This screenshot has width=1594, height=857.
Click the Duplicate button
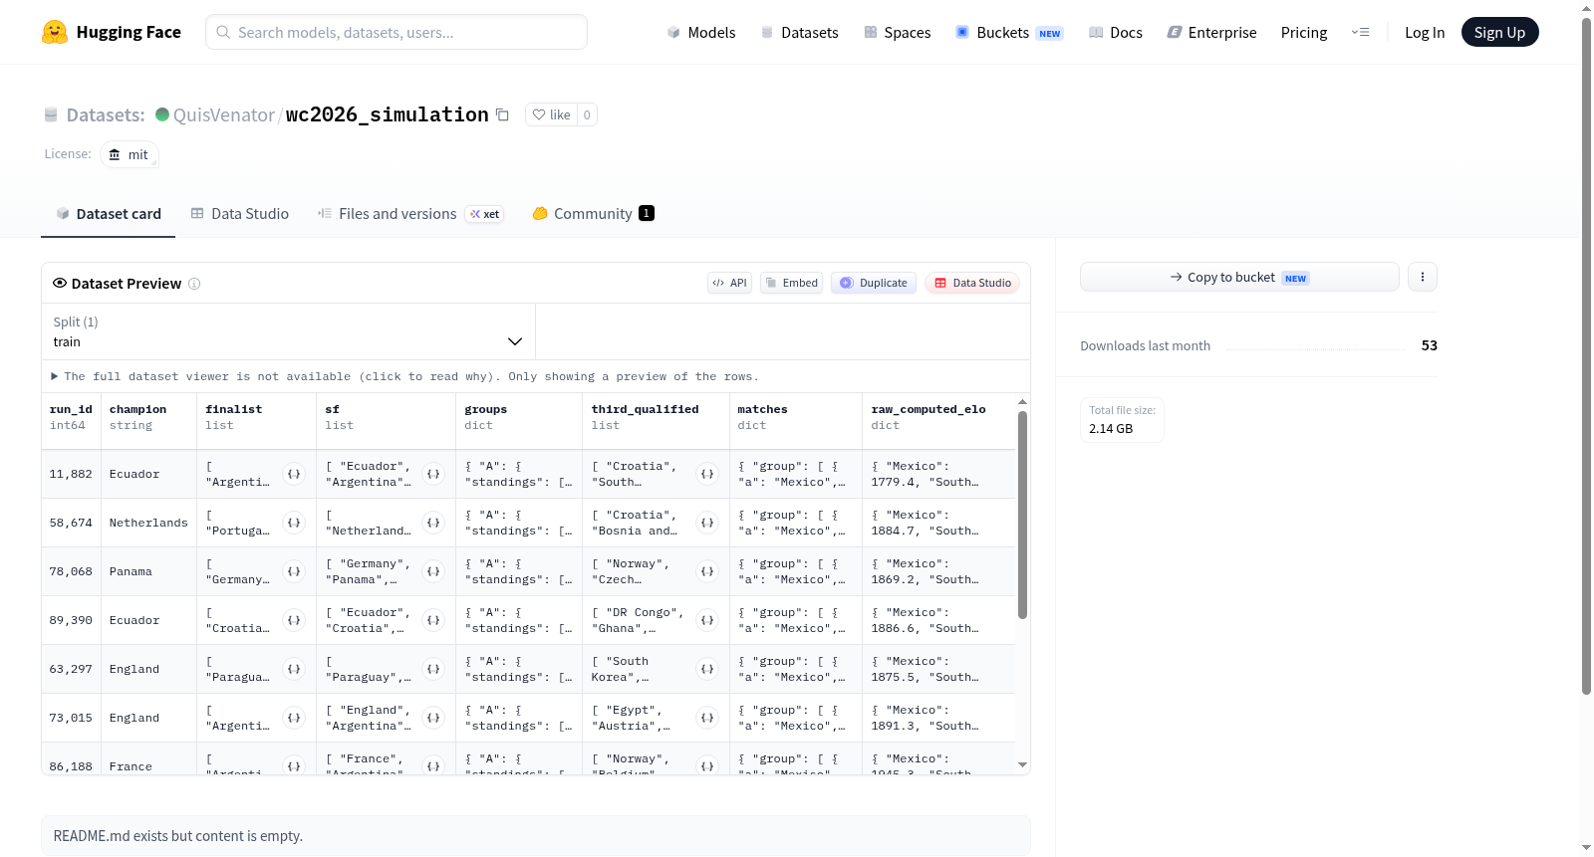point(874,283)
